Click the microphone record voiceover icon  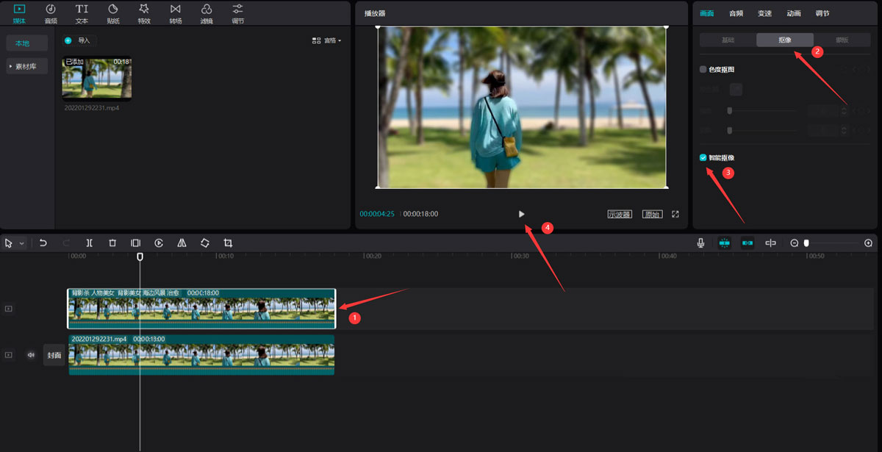tap(701, 243)
